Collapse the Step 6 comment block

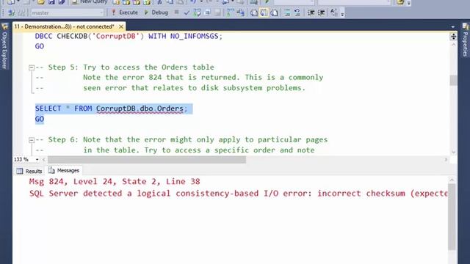pos(32,140)
